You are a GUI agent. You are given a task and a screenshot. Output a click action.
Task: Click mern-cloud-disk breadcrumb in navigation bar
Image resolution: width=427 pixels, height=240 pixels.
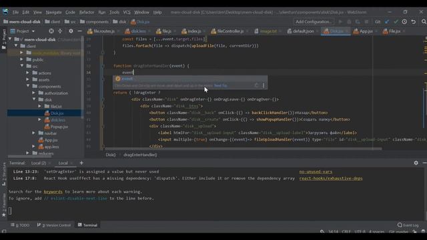22,22
